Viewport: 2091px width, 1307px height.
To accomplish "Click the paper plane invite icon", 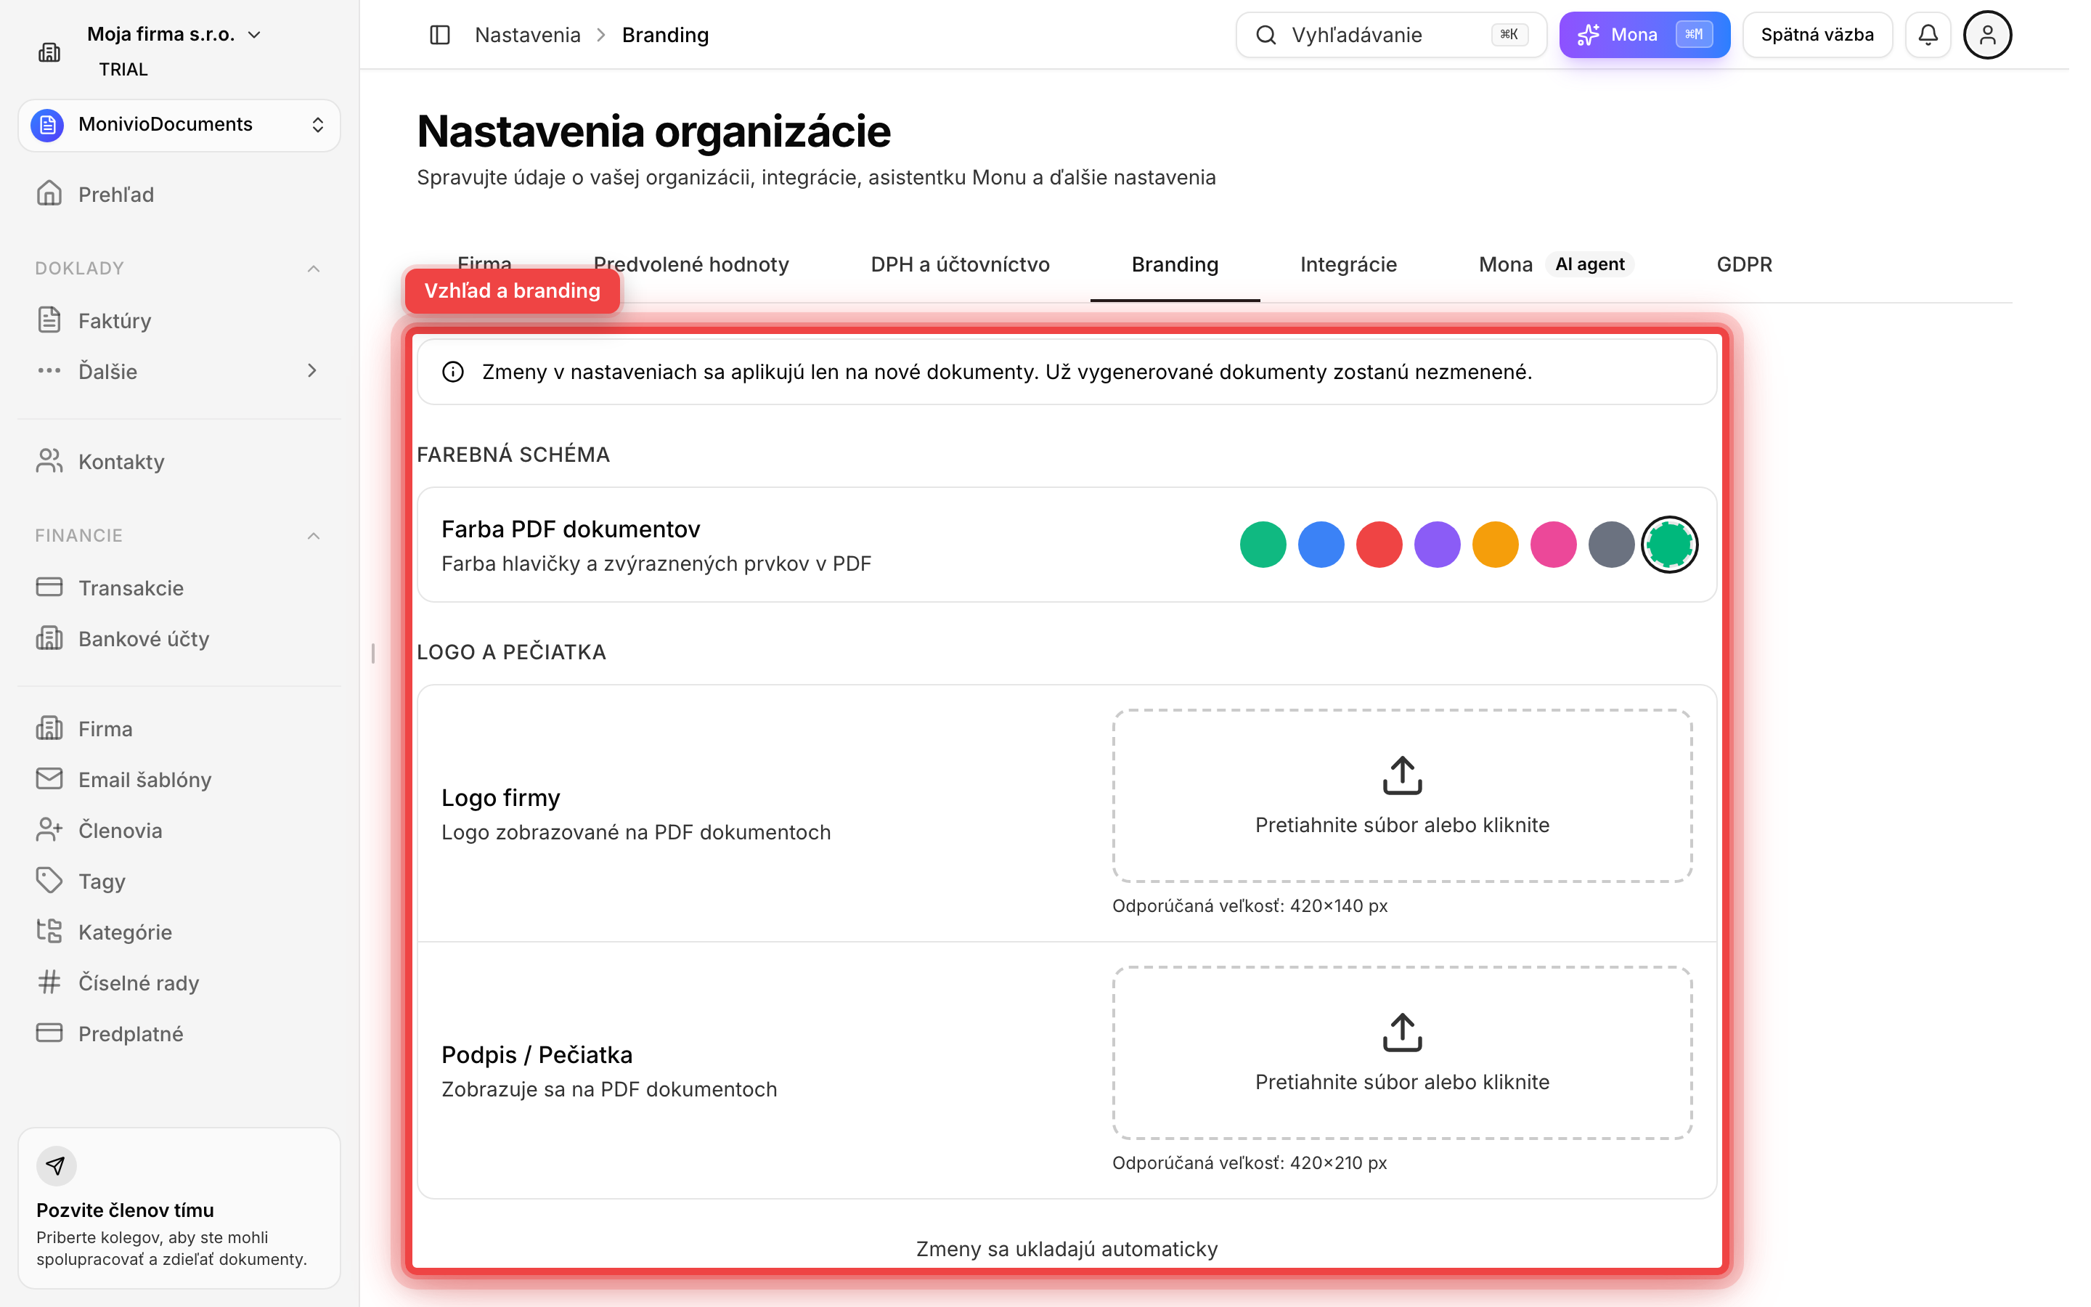I will tap(56, 1166).
